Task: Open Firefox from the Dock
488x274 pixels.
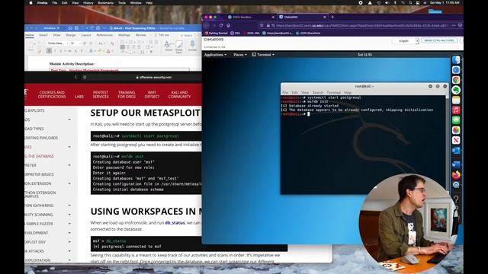Action: tap(456, 174)
